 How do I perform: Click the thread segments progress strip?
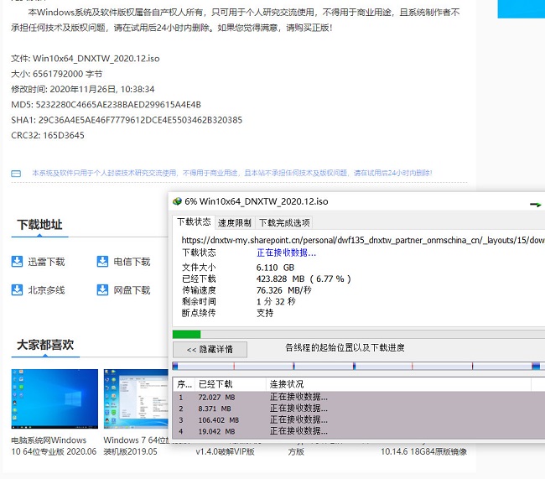[x=359, y=366]
